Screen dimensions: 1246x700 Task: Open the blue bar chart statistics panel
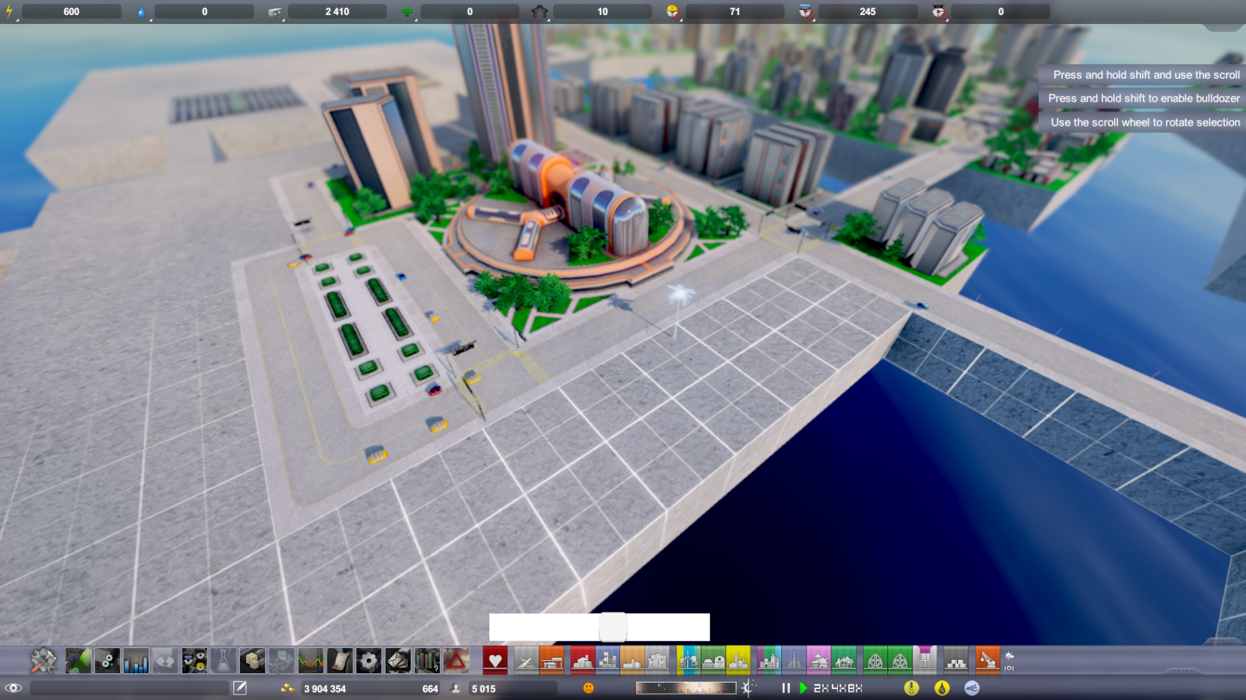[136, 661]
